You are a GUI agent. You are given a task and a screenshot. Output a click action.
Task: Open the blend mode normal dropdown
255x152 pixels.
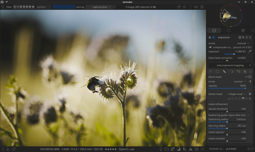click(239, 81)
